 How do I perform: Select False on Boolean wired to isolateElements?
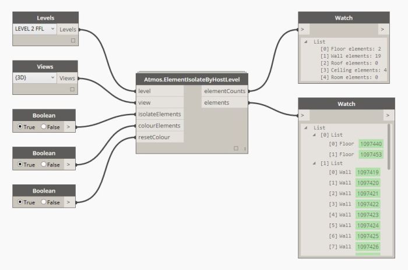pos(44,126)
